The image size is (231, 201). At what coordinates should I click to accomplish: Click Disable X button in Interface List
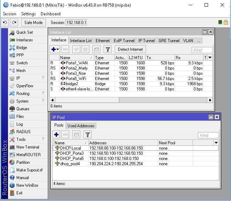(85, 49)
